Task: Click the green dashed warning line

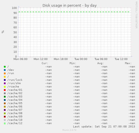Action: [x=74, y=12]
